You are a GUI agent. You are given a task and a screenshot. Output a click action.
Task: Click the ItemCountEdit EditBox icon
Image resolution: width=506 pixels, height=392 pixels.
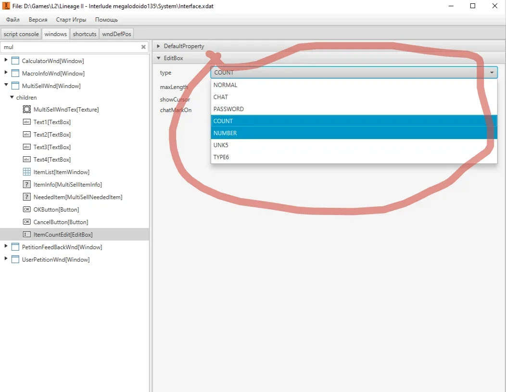pyautogui.click(x=27, y=235)
